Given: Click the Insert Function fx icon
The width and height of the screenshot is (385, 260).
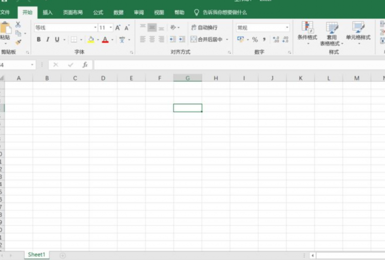Looking at the screenshot, I should click(85, 65).
